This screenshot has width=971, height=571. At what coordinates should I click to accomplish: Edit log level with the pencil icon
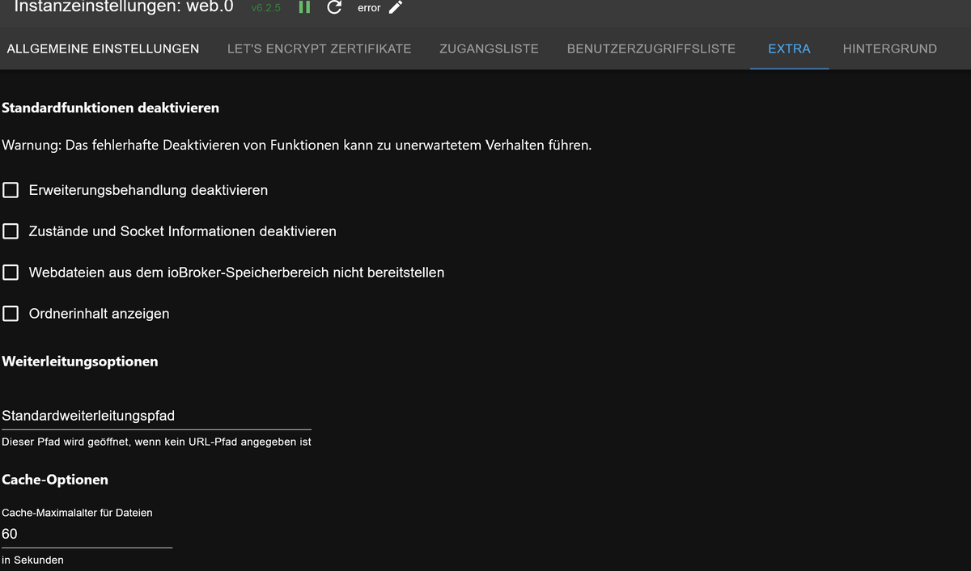click(x=396, y=7)
